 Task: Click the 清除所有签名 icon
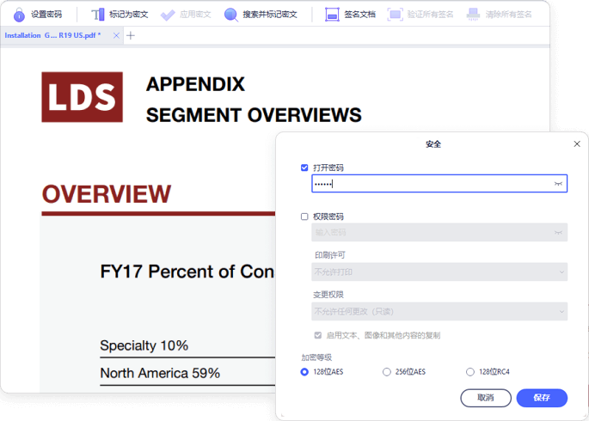click(473, 15)
